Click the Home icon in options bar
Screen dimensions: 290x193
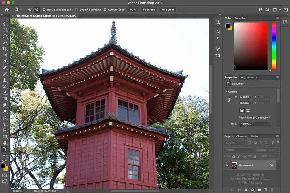(x=7, y=9)
